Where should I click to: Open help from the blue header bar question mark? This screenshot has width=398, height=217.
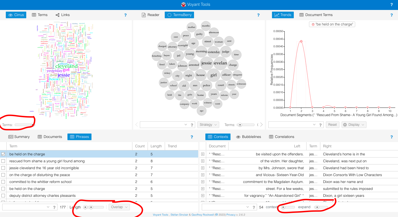(392, 5)
